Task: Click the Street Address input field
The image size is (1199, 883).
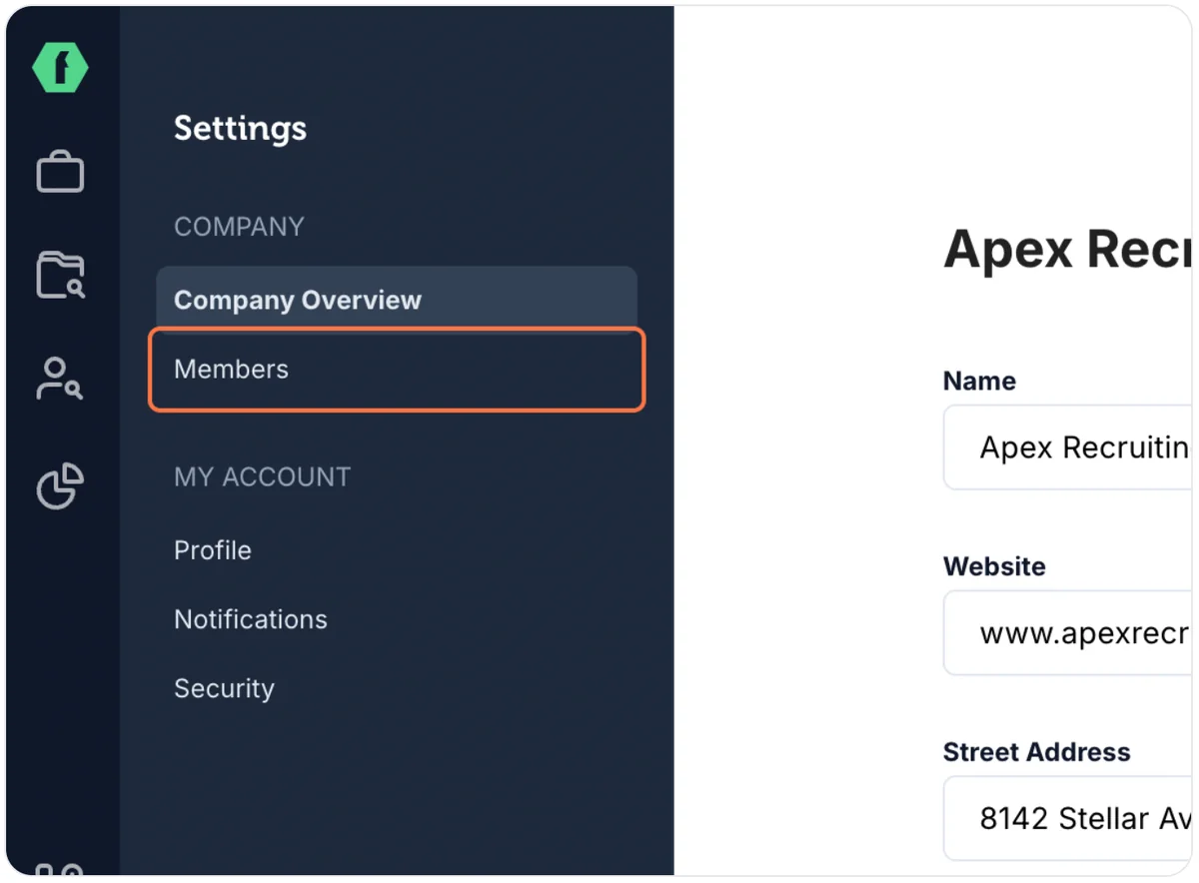Action: tap(1067, 818)
